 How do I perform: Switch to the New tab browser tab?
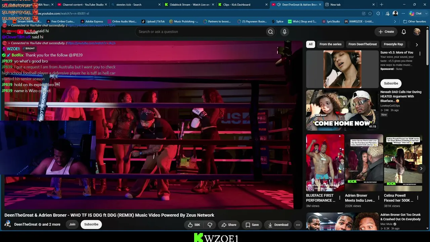[350, 5]
